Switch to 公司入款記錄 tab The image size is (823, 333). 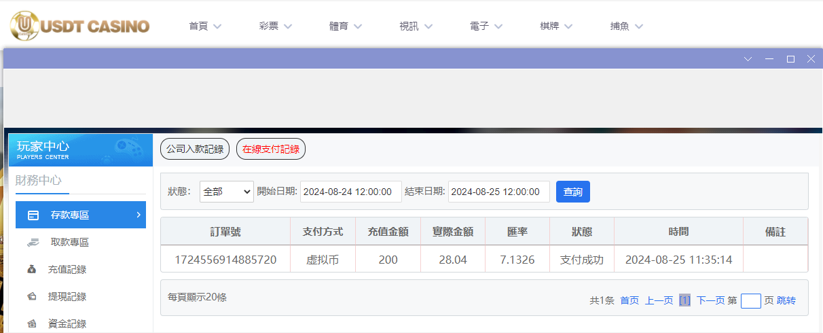click(195, 149)
